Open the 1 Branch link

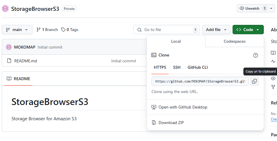tap(47, 30)
